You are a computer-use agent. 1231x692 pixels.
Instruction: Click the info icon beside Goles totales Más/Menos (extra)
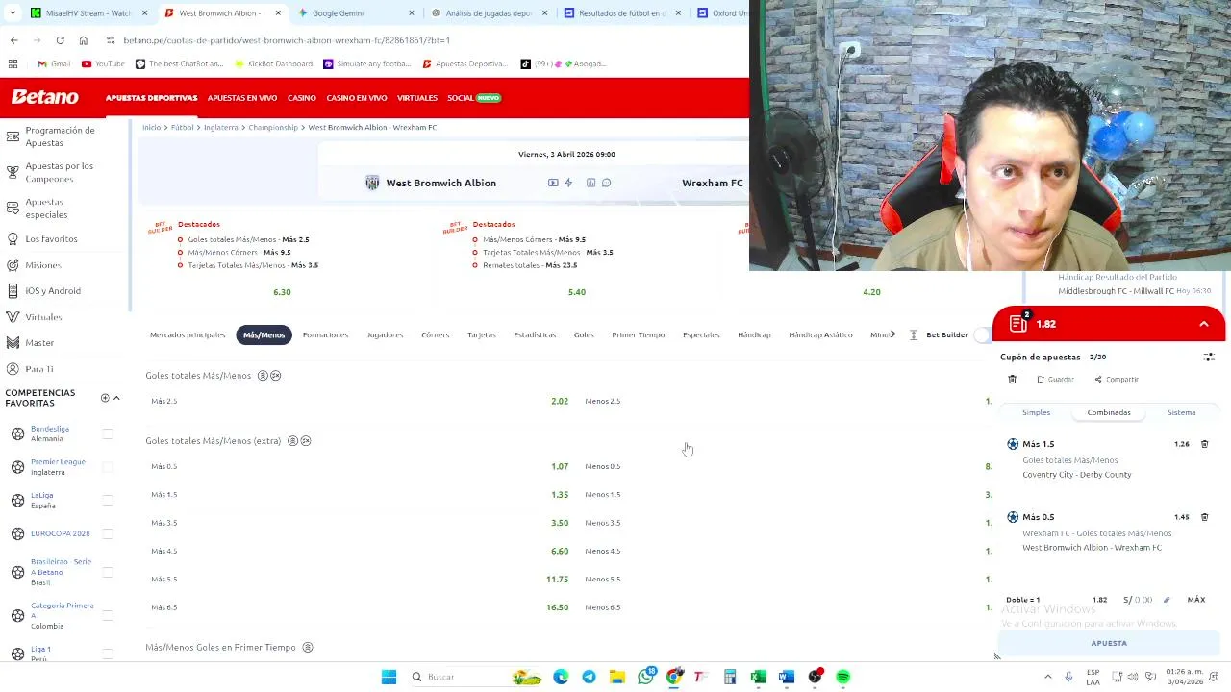pyautogui.click(x=292, y=441)
